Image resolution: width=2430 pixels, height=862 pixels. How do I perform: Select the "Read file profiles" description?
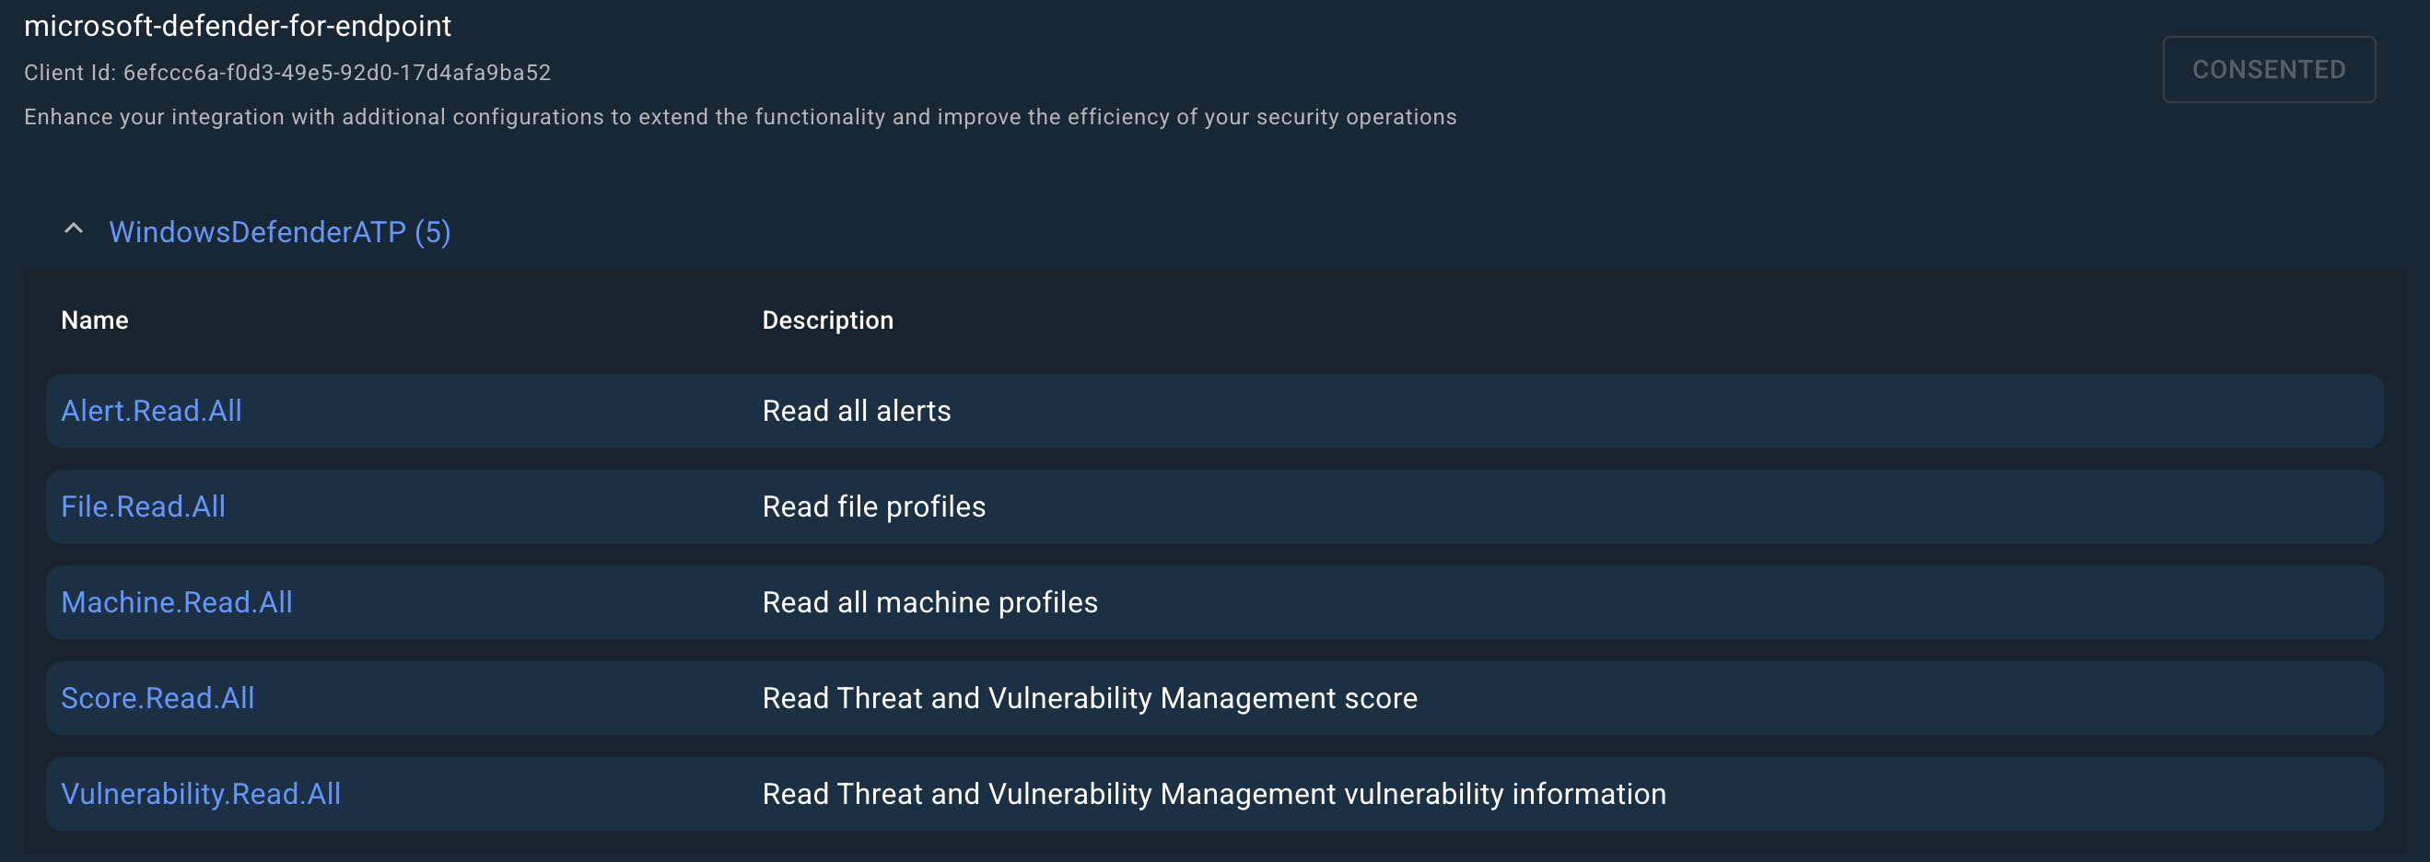point(872,507)
